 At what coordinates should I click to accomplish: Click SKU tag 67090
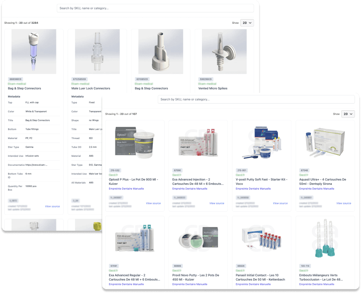pyautogui.click(x=177, y=170)
